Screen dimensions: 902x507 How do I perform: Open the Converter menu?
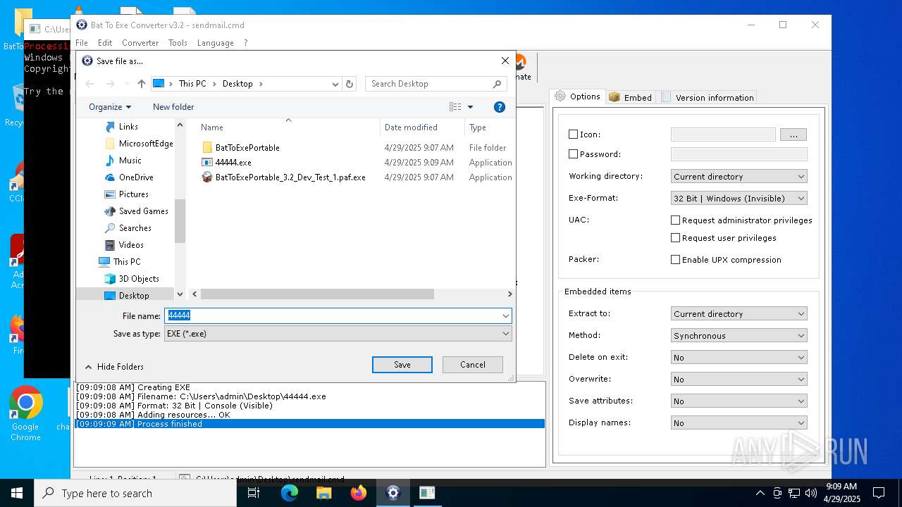[x=140, y=43]
